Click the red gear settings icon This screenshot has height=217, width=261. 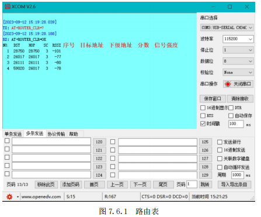point(9,197)
